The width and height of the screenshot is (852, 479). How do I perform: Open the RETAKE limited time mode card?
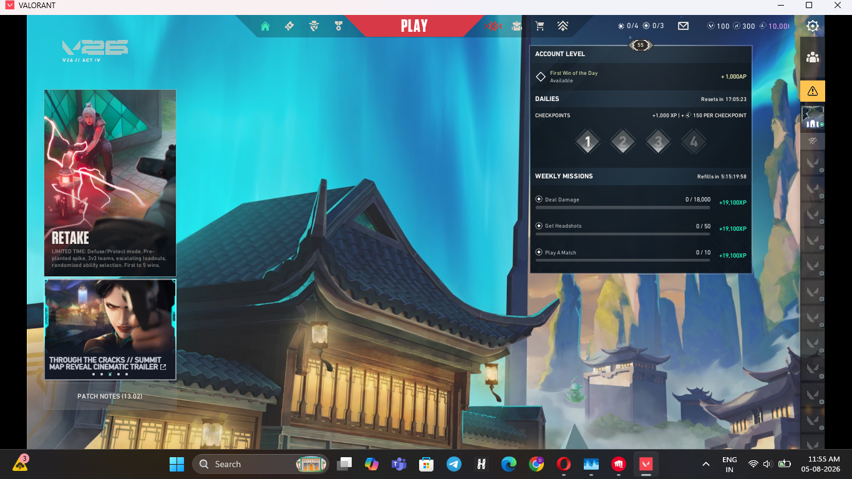pyautogui.click(x=110, y=183)
